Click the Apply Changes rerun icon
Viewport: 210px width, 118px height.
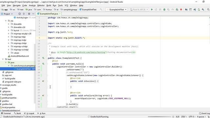(x=156, y=10)
